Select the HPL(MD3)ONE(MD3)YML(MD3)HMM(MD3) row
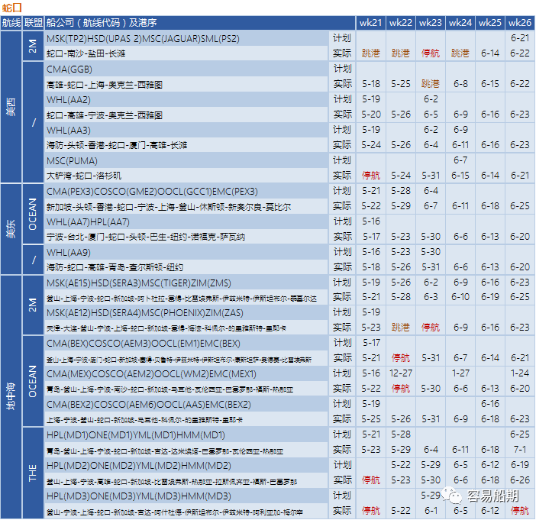Screen dimensions: 536x520 tap(186, 496)
